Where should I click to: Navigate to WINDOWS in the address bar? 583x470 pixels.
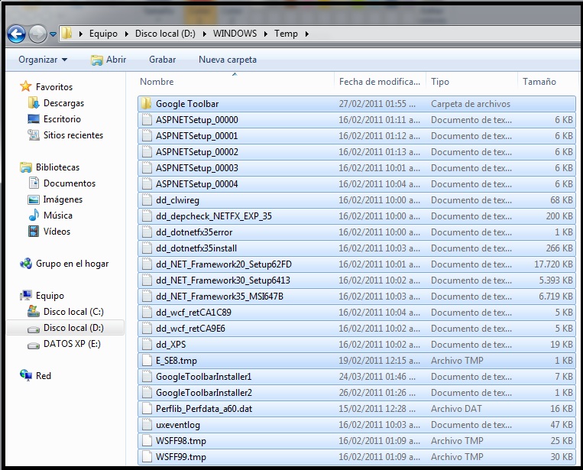(235, 34)
